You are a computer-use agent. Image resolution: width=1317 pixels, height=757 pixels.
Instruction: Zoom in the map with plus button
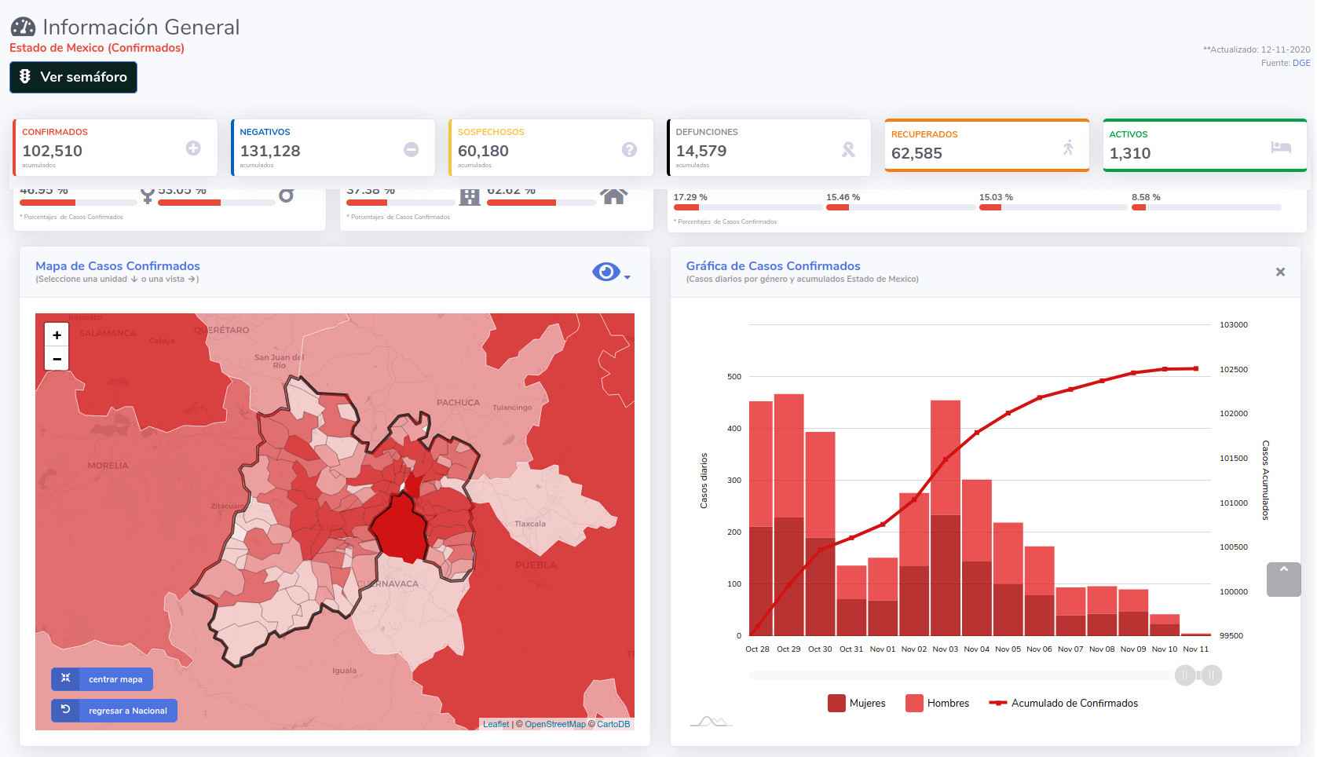tap(57, 335)
